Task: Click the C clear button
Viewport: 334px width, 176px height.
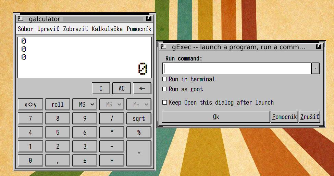Action: click(x=101, y=88)
